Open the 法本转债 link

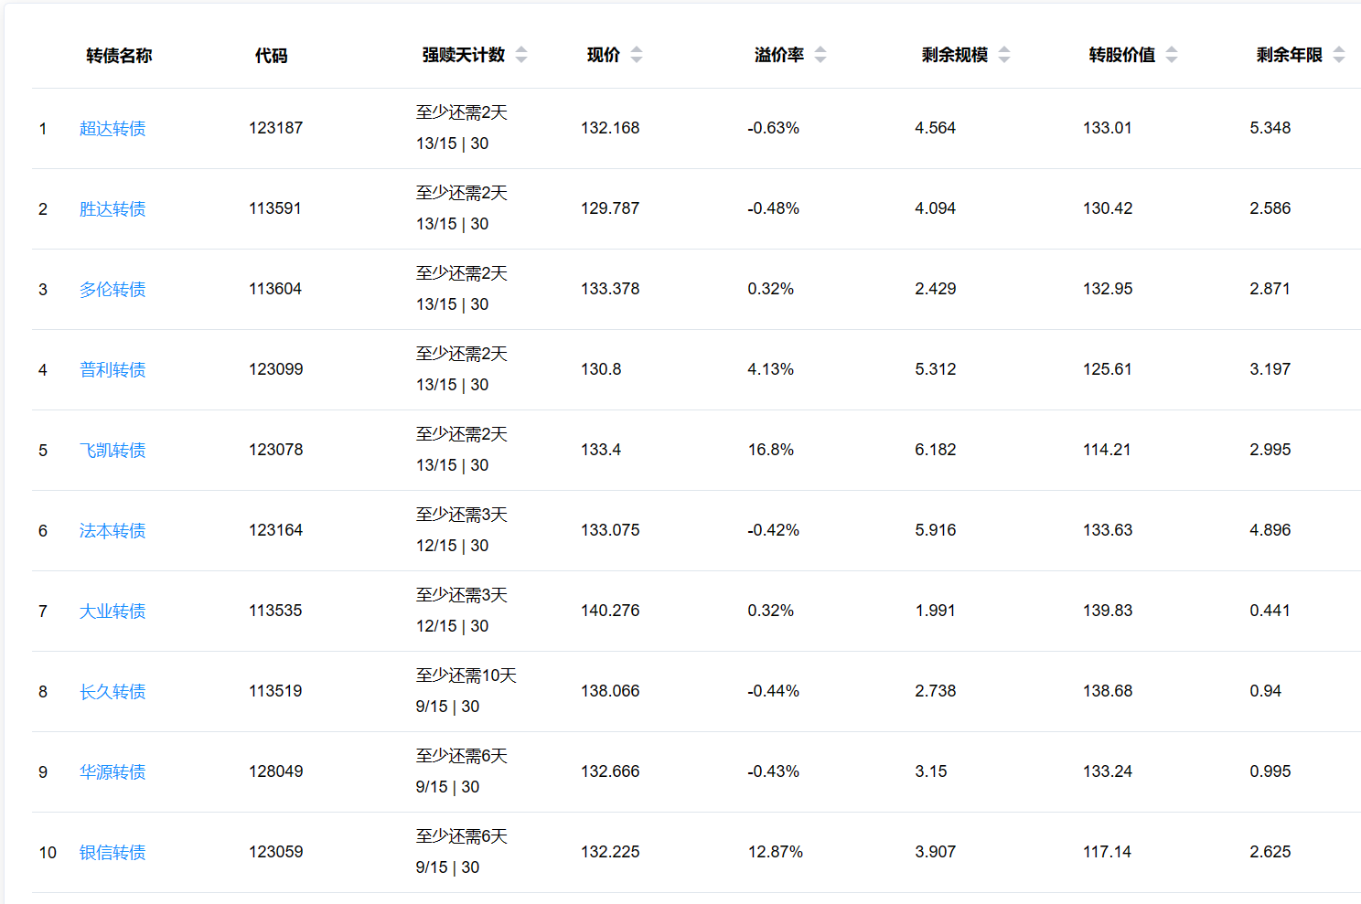click(113, 531)
